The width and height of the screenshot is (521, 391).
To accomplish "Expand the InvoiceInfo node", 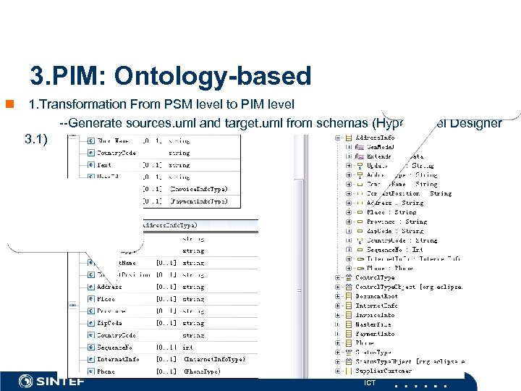I will (338, 314).
